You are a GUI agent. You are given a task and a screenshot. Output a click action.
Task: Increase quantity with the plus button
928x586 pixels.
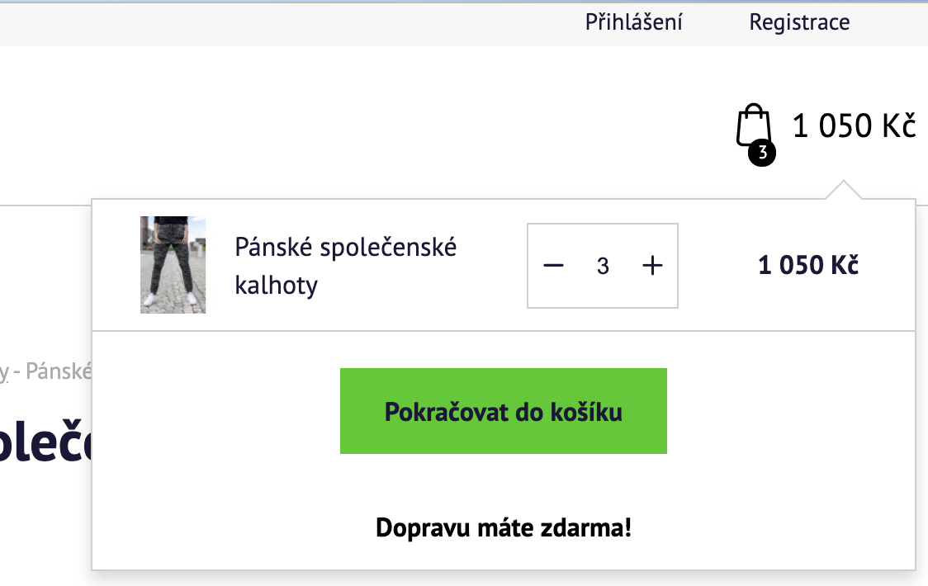652,266
